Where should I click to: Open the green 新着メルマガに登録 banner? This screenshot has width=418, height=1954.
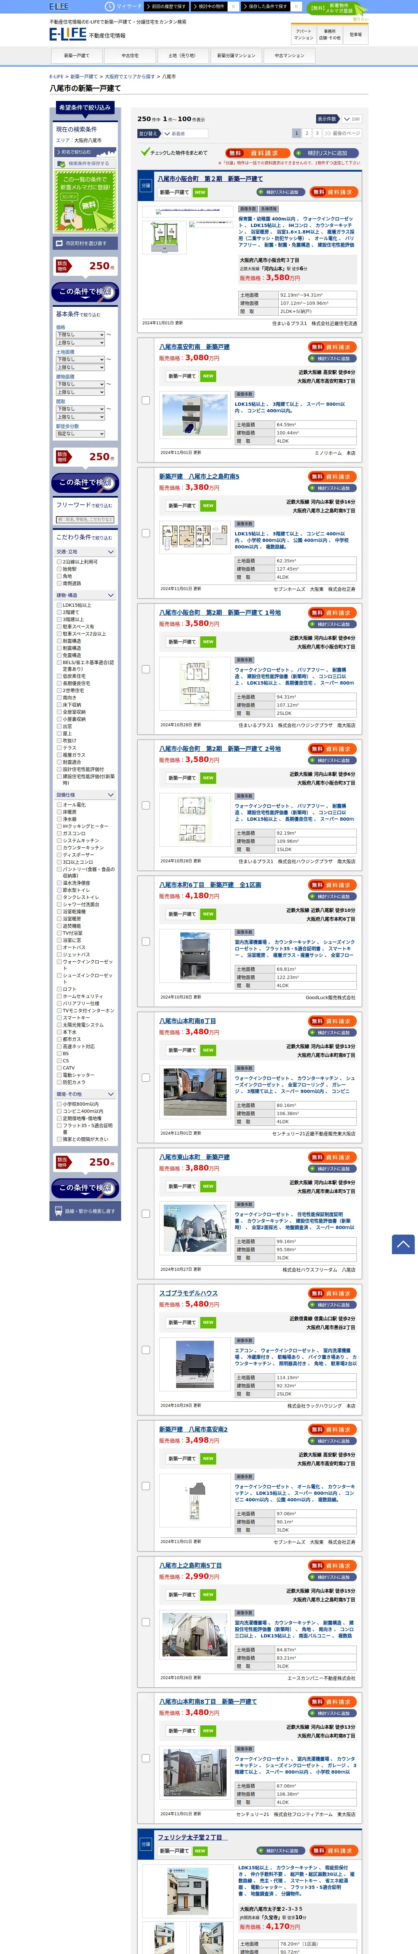pos(85,200)
